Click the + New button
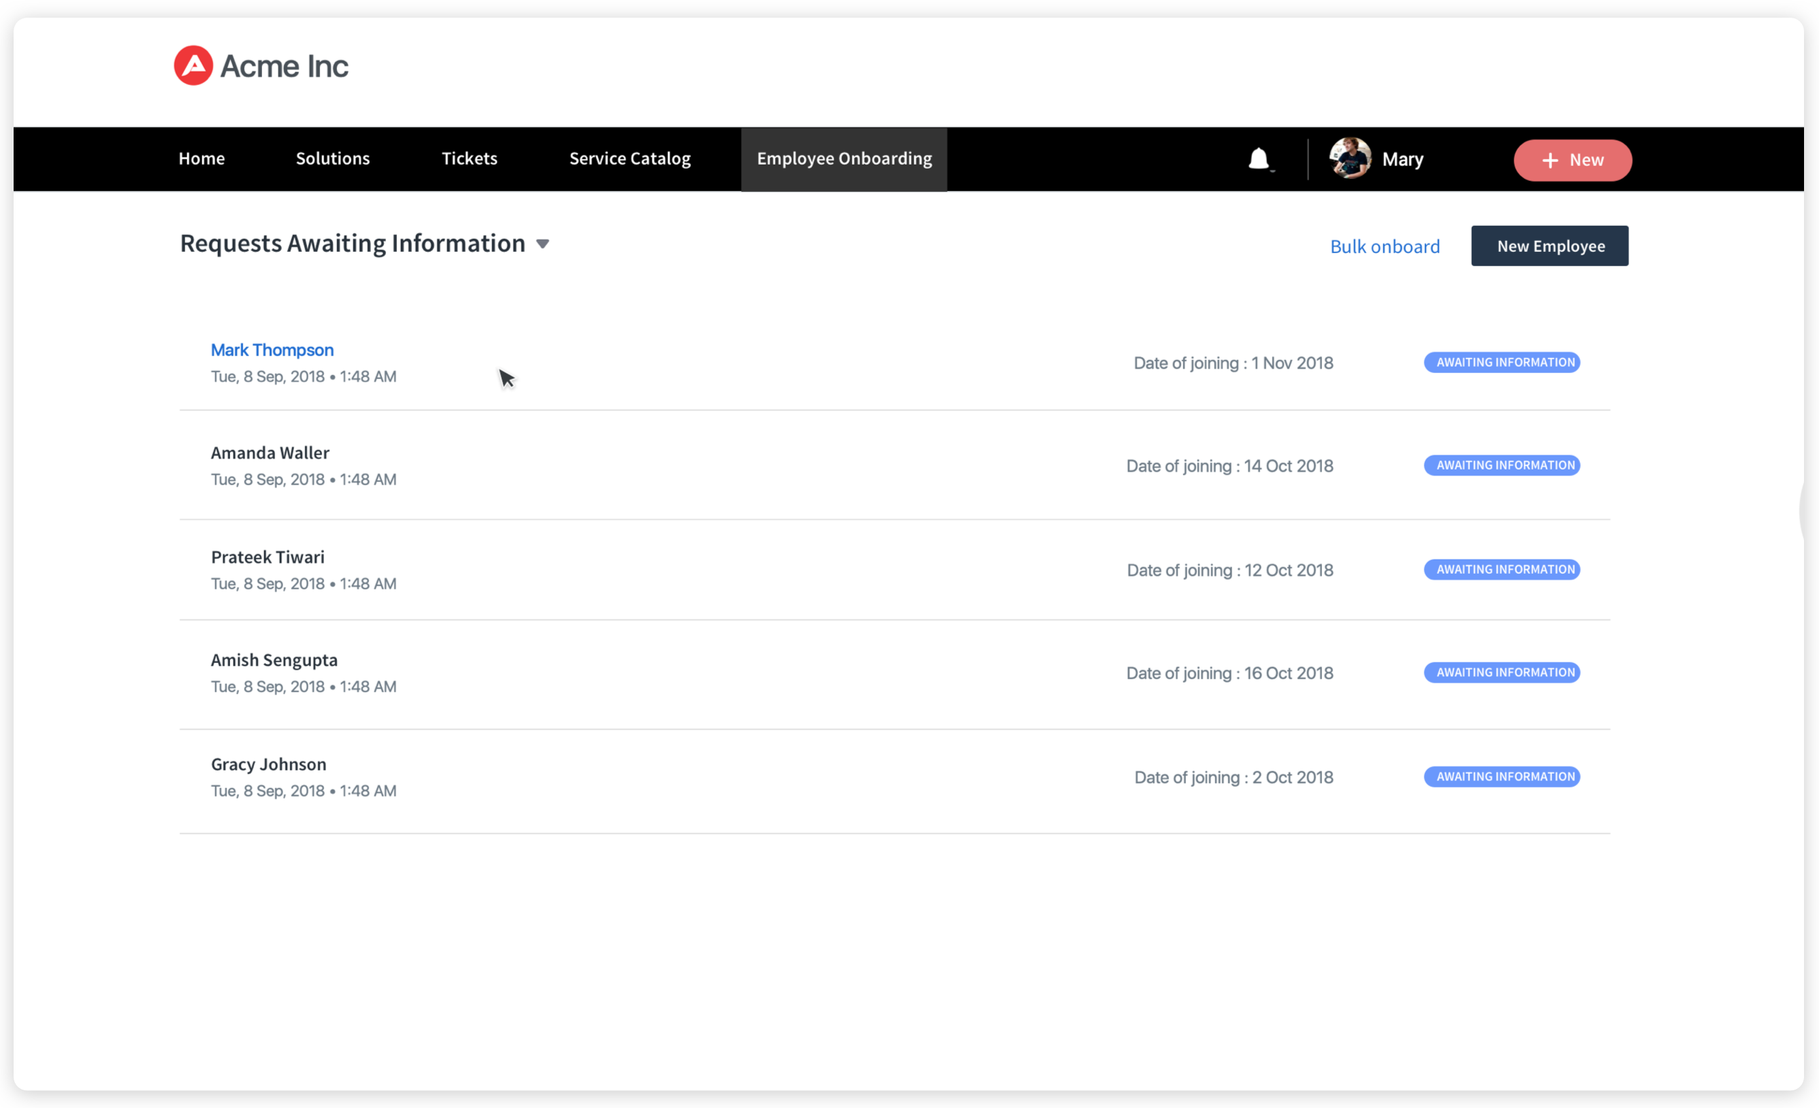This screenshot has width=1819, height=1108. [x=1573, y=160]
